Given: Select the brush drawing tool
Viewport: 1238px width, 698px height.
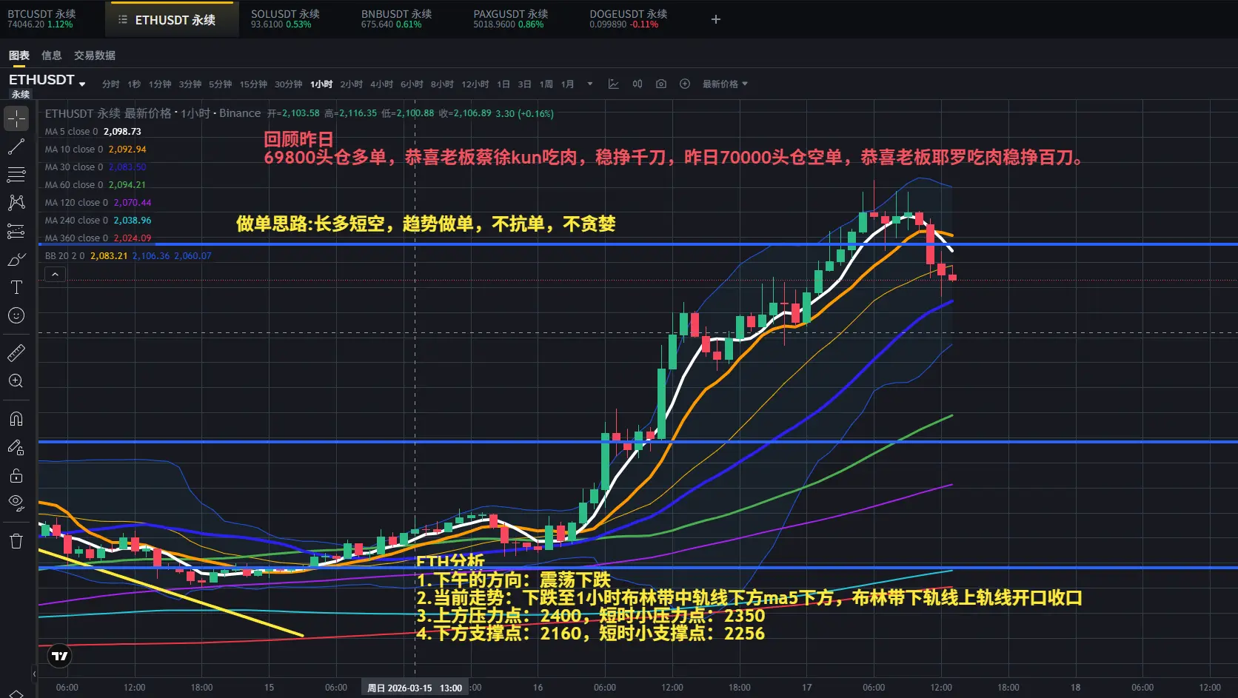Looking at the screenshot, I should click(x=16, y=259).
